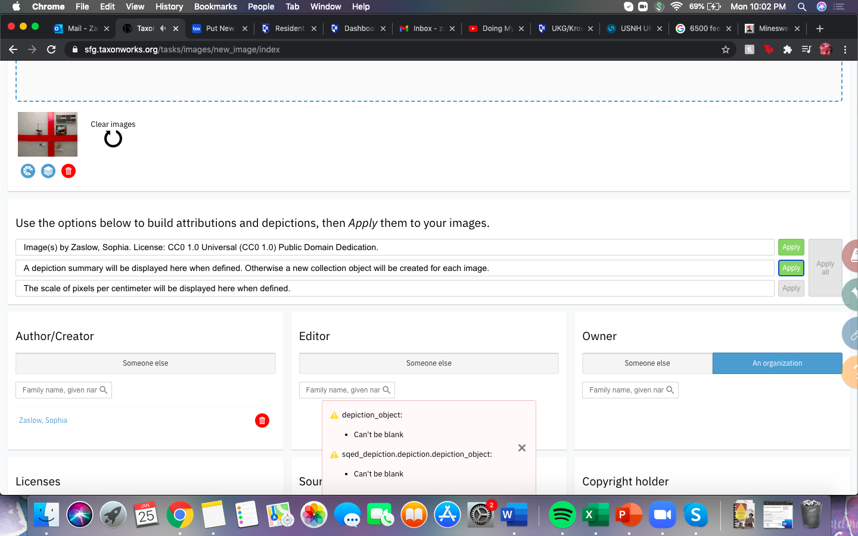The height and width of the screenshot is (536, 858).
Task: Select Someone else under Owner
Action: tap(647, 363)
